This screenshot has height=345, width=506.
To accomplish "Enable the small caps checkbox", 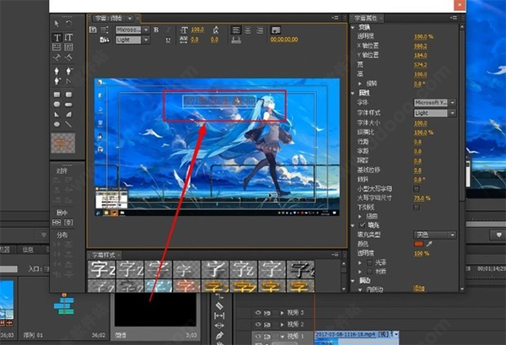I will pyautogui.click(x=417, y=189).
